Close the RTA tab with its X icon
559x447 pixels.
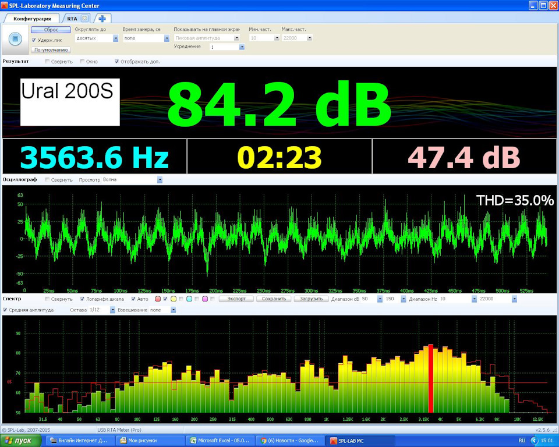click(x=84, y=18)
